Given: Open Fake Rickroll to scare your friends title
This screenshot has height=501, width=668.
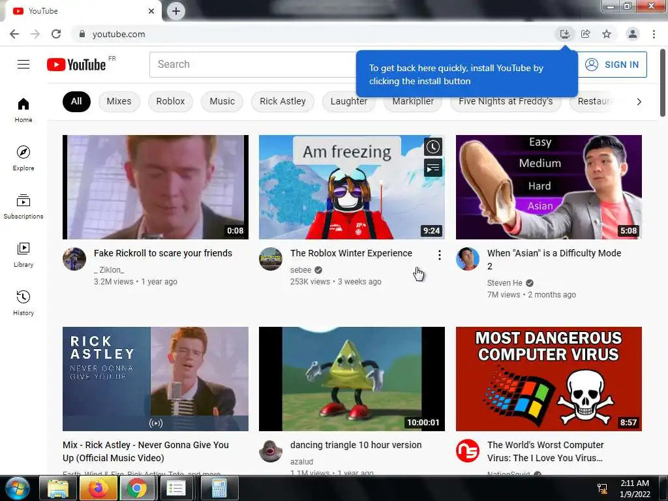Looking at the screenshot, I should [x=162, y=253].
